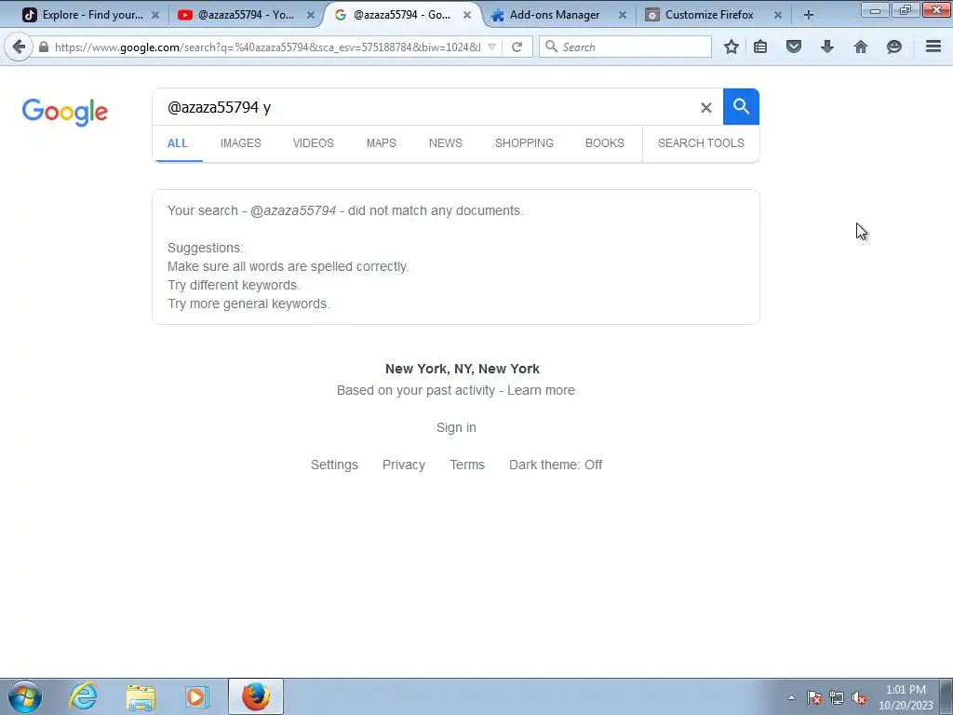This screenshot has width=953, height=715.
Task: Click the Google search query field
Action: pos(425,107)
